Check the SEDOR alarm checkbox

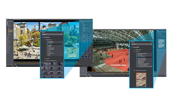click(x=137, y=63)
